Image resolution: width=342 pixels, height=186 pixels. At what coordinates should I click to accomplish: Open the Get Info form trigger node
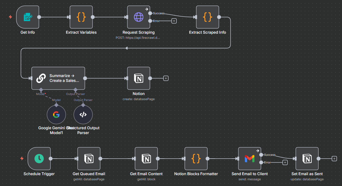[28, 17]
